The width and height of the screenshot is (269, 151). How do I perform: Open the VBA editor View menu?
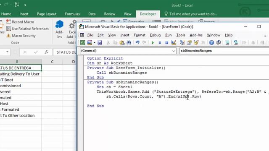click(x=112, y=35)
